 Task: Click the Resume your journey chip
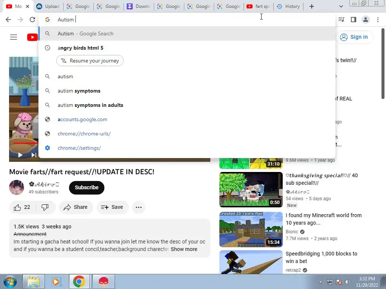coord(90,61)
